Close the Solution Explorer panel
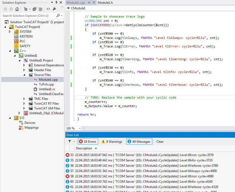 point(61,2)
